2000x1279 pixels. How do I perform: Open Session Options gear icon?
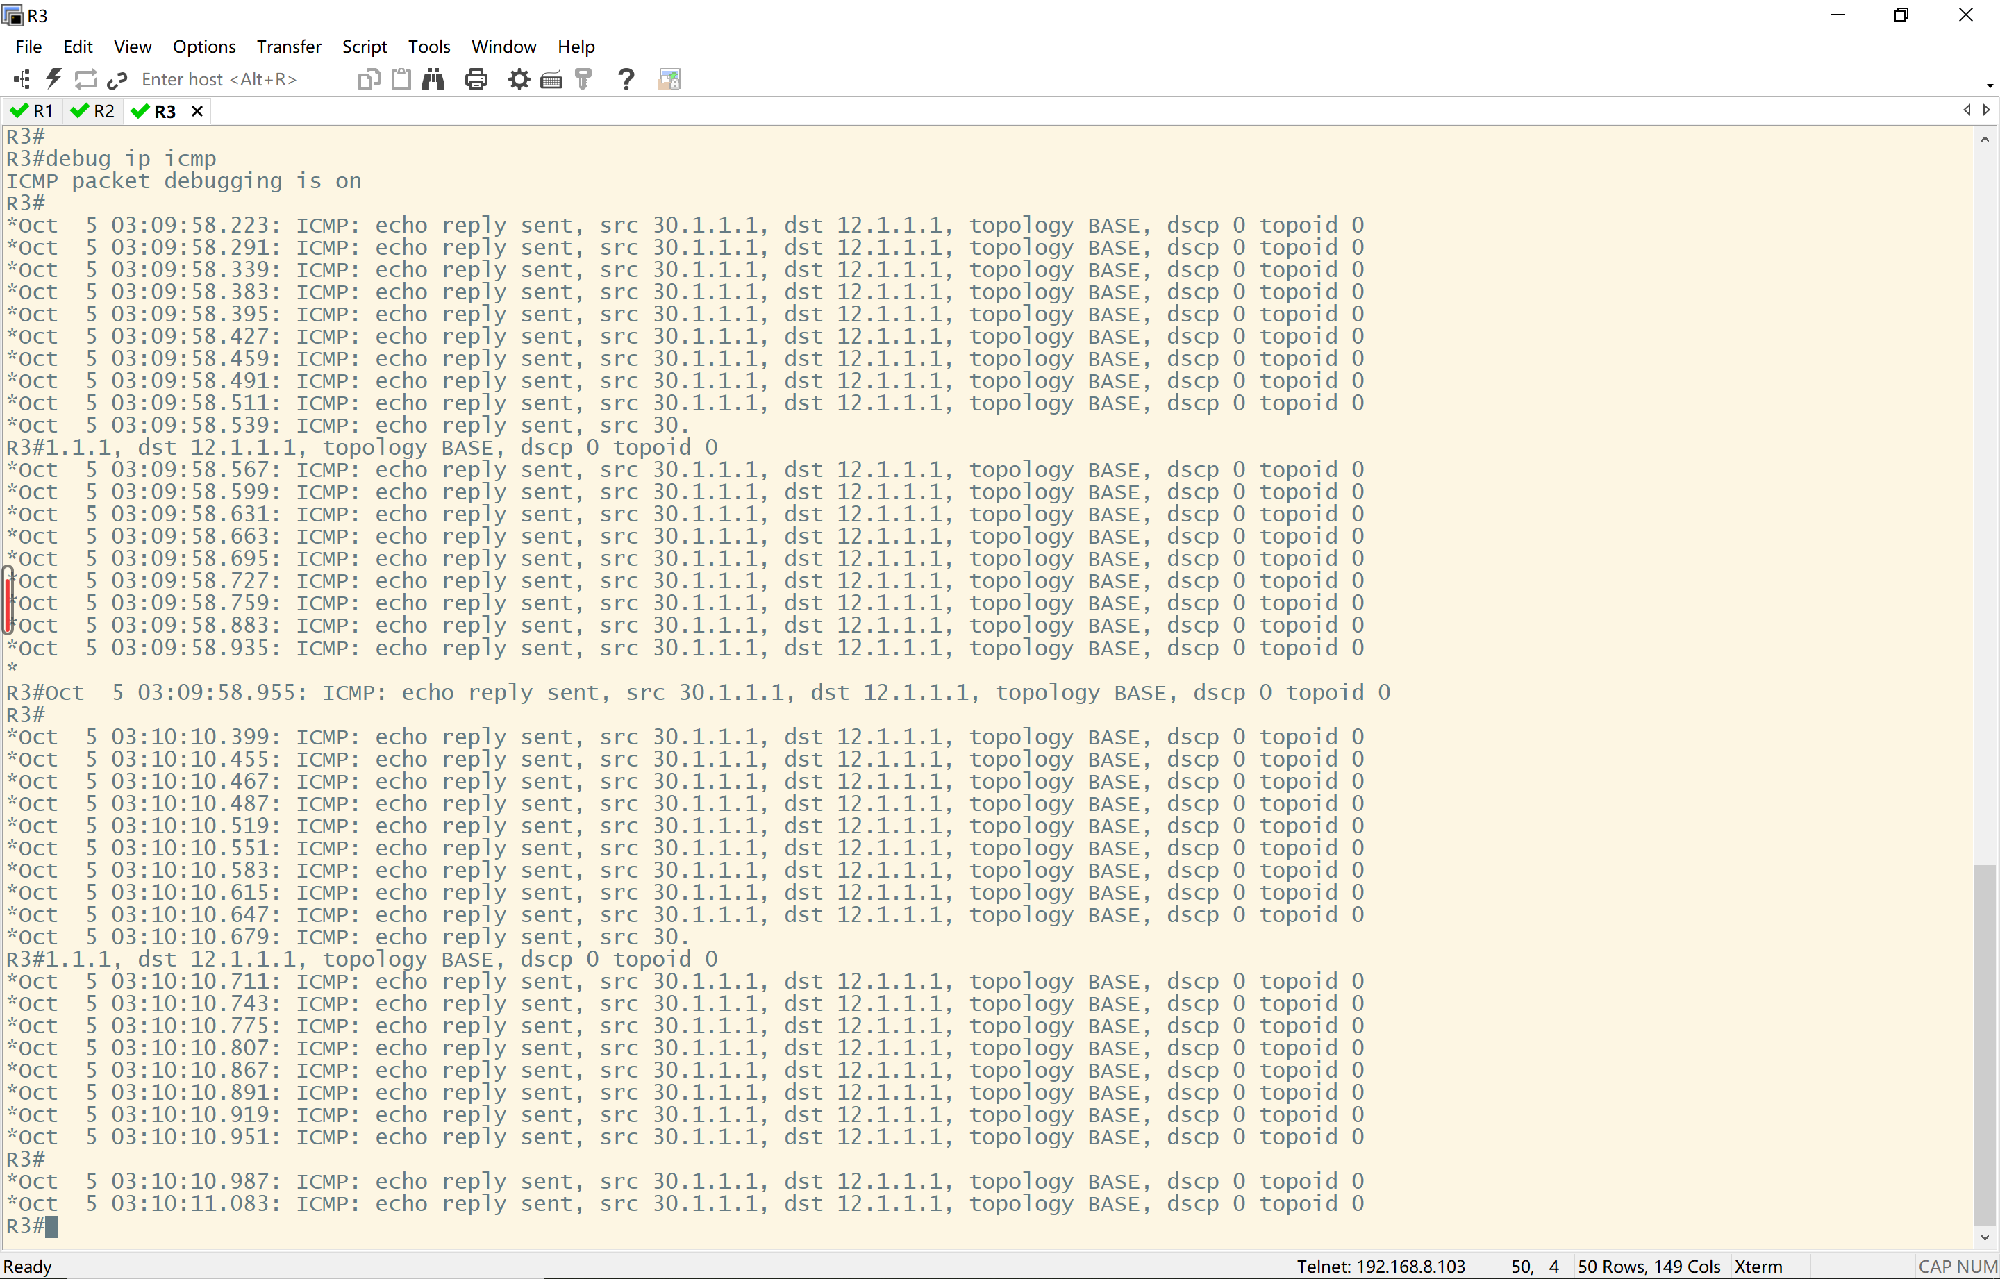[x=519, y=80]
